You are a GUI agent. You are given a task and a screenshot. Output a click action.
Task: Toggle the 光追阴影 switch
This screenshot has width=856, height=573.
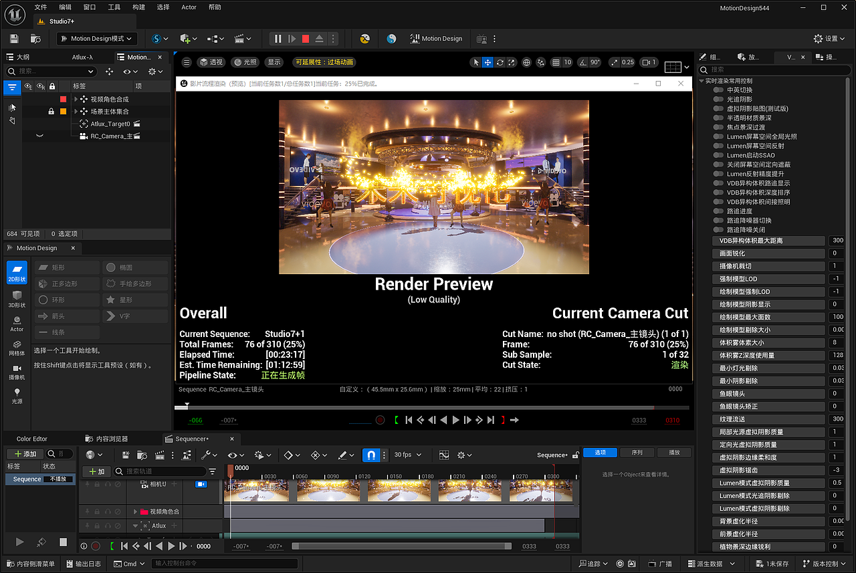[x=718, y=99]
